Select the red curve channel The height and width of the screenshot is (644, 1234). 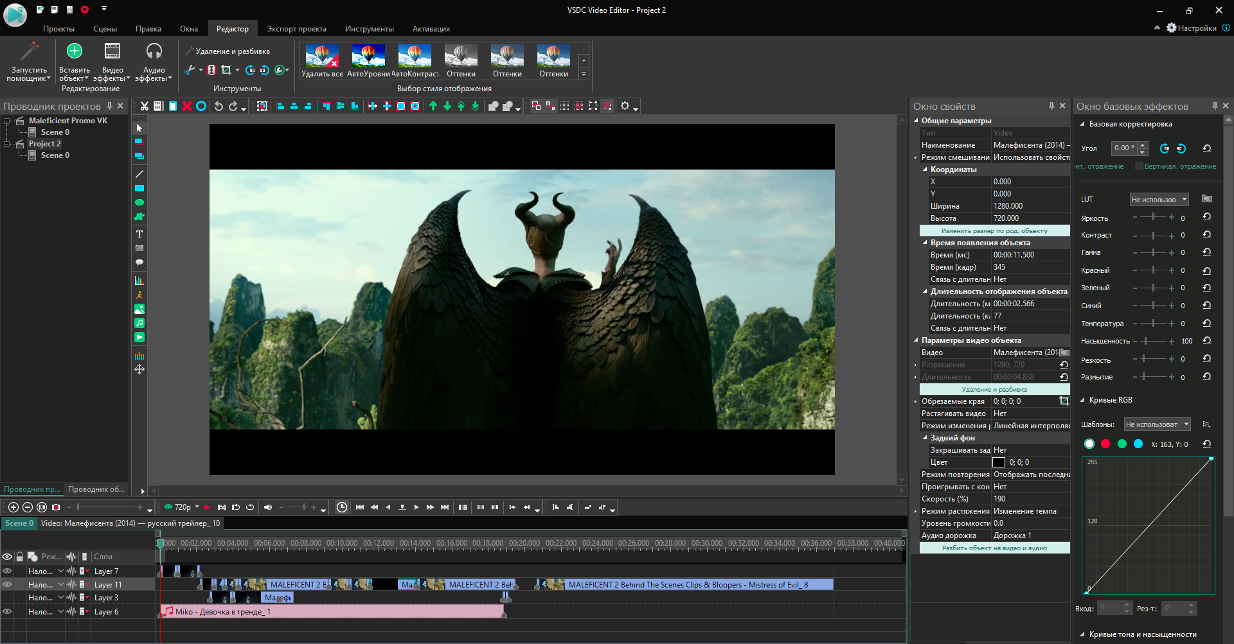pos(1105,444)
